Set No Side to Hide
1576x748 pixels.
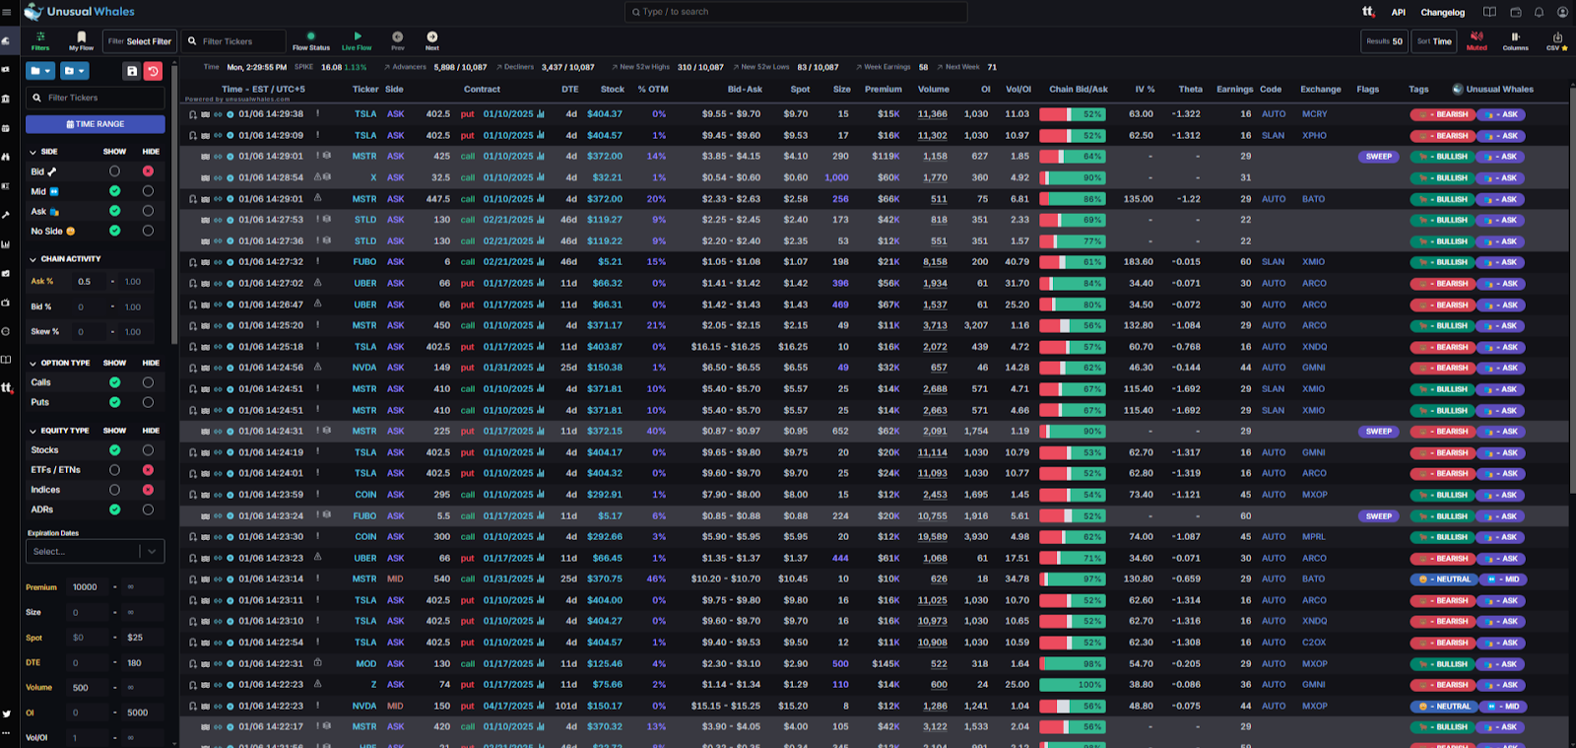(148, 231)
